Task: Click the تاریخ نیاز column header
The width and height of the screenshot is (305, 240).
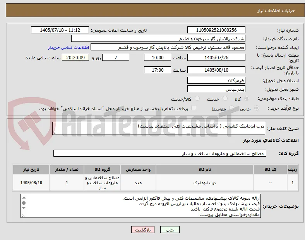Action: point(31,169)
